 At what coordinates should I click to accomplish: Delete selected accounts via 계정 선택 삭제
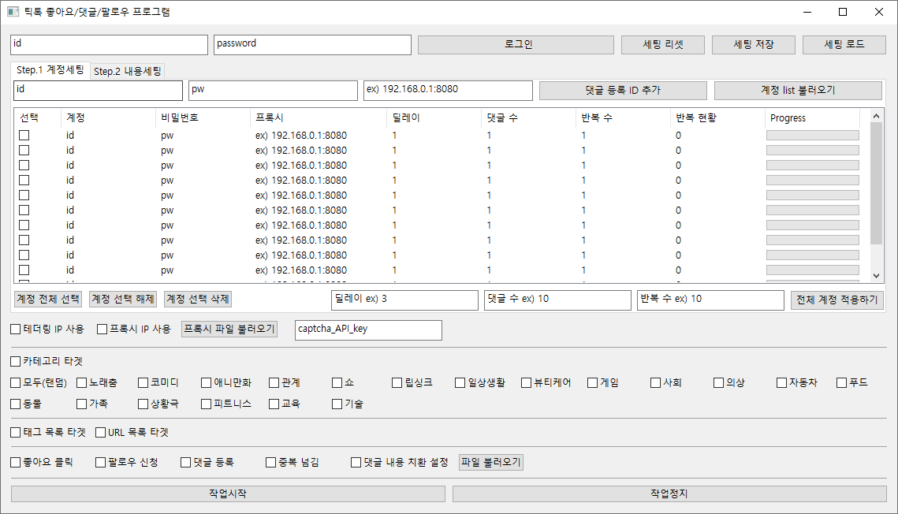coord(198,300)
